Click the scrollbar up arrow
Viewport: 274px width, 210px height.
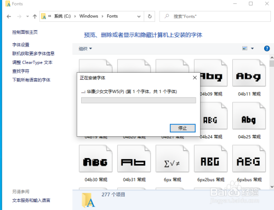pyautogui.click(x=272, y=57)
